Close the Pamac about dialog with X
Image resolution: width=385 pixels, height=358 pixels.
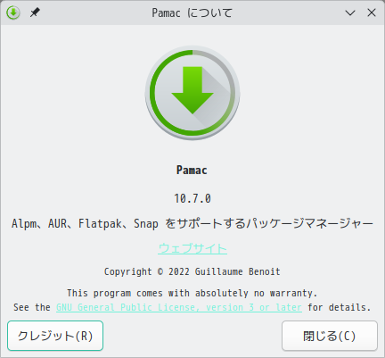(372, 12)
